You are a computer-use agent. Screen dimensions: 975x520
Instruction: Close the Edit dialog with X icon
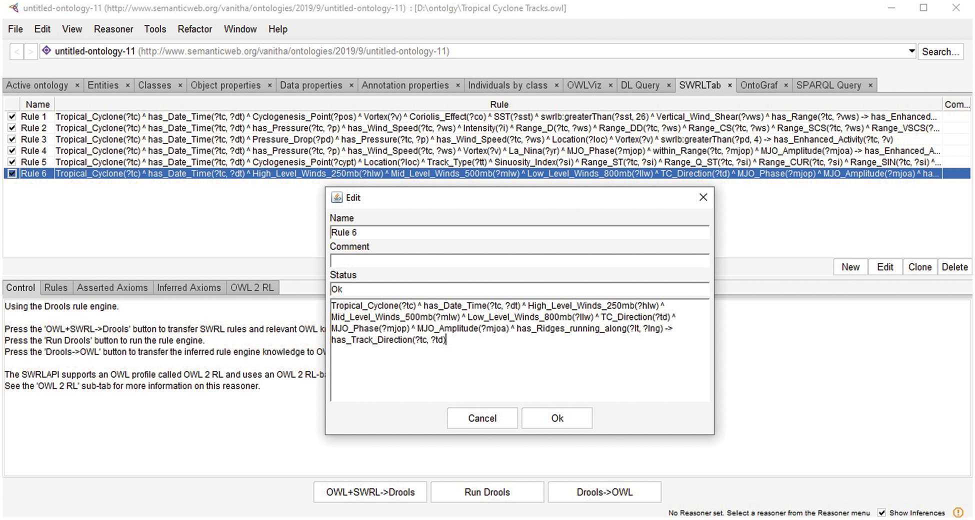703,197
